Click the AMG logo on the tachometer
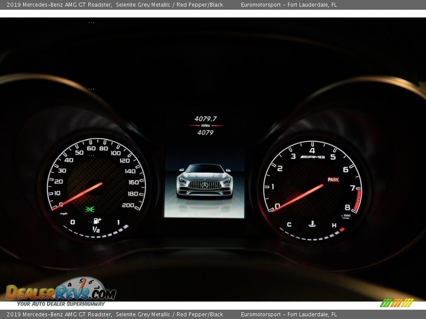 (x=312, y=157)
